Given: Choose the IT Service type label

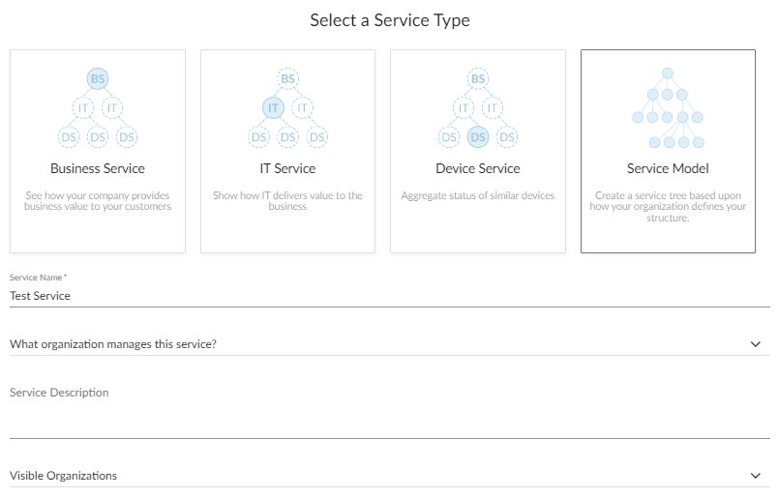Looking at the screenshot, I should [x=287, y=168].
